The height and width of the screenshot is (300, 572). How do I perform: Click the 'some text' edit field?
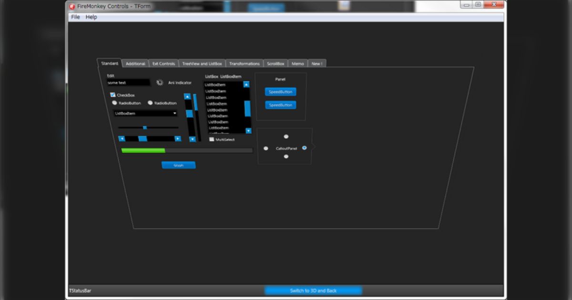(x=128, y=82)
